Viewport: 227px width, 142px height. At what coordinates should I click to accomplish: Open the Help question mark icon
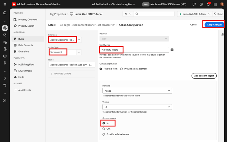(x=201, y=4)
